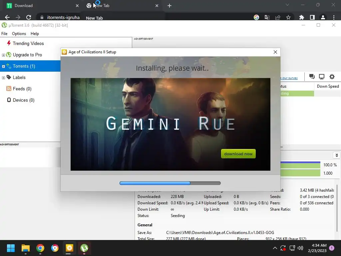Image resolution: width=341 pixels, height=256 pixels.
Task: Open the Chrome profile avatar
Action: pos(323,17)
